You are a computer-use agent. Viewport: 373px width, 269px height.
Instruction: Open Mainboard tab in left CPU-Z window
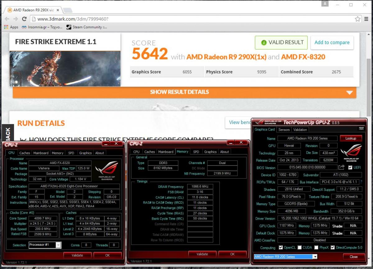41,153
